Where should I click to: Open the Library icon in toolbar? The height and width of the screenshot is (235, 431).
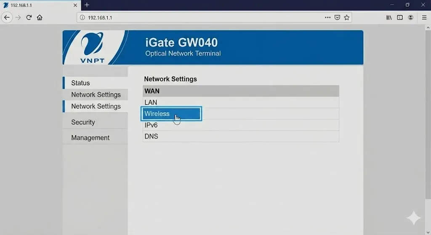(389, 18)
